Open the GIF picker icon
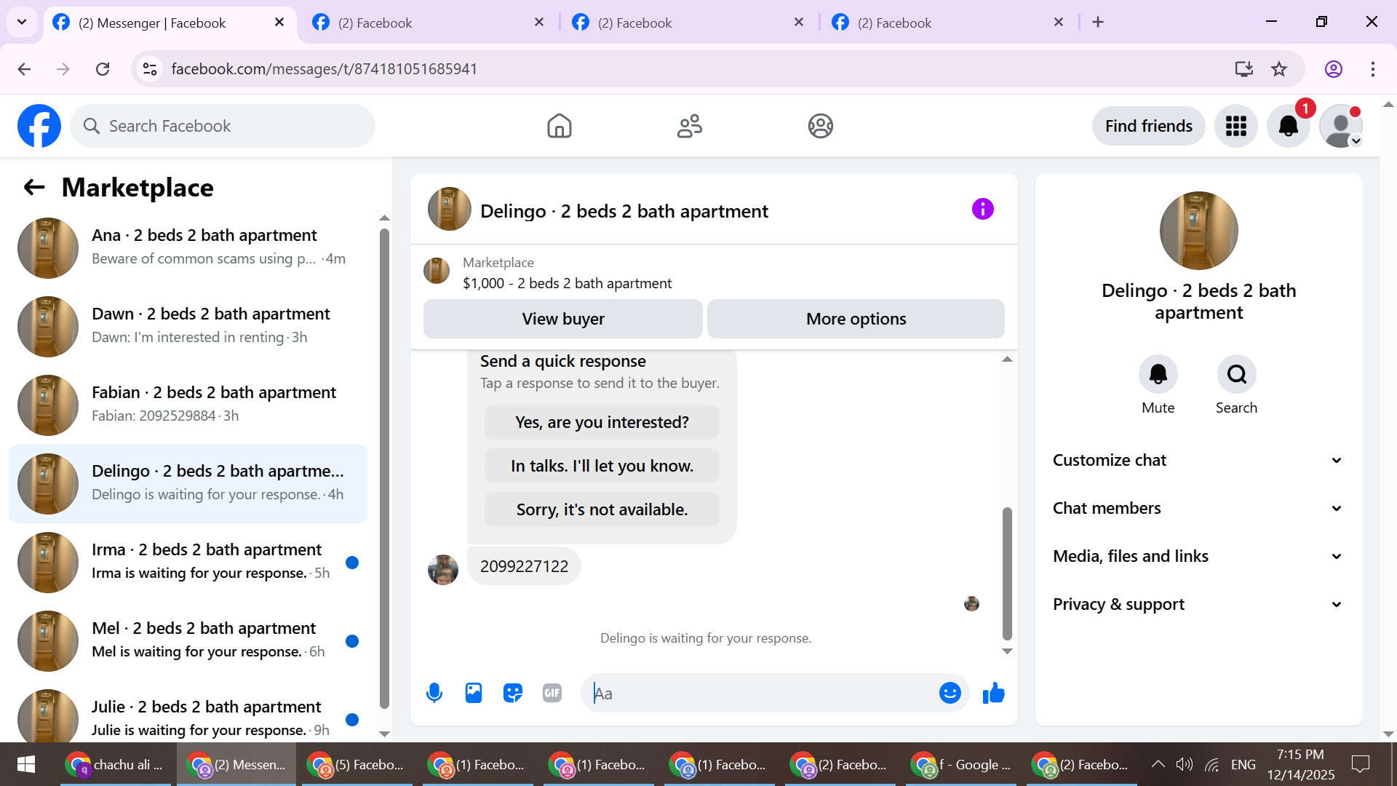 pos(552,693)
